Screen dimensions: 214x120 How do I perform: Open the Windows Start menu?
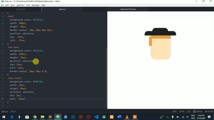(x=4, y=117)
